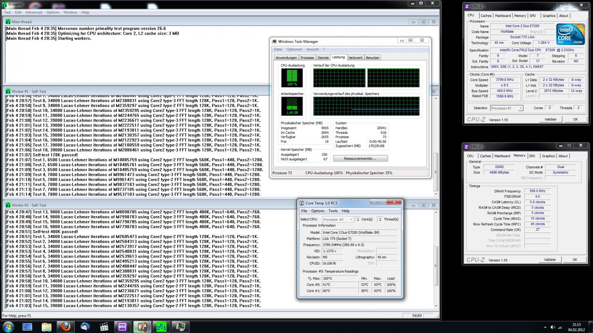This screenshot has width=593, height=333.
Task: Open the Advanced menu in Prime95
Action: click(x=34, y=12)
